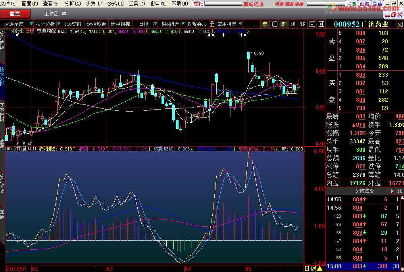Screen dimensions: 404x272
Task: Open the 技术分析 dropdown arrow
Action: (x=59, y=24)
